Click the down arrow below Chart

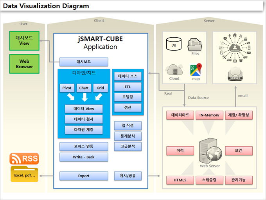coord(84,97)
